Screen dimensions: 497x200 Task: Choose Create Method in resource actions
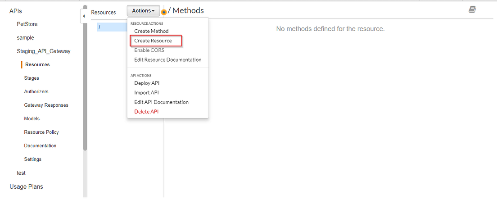(151, 31)
